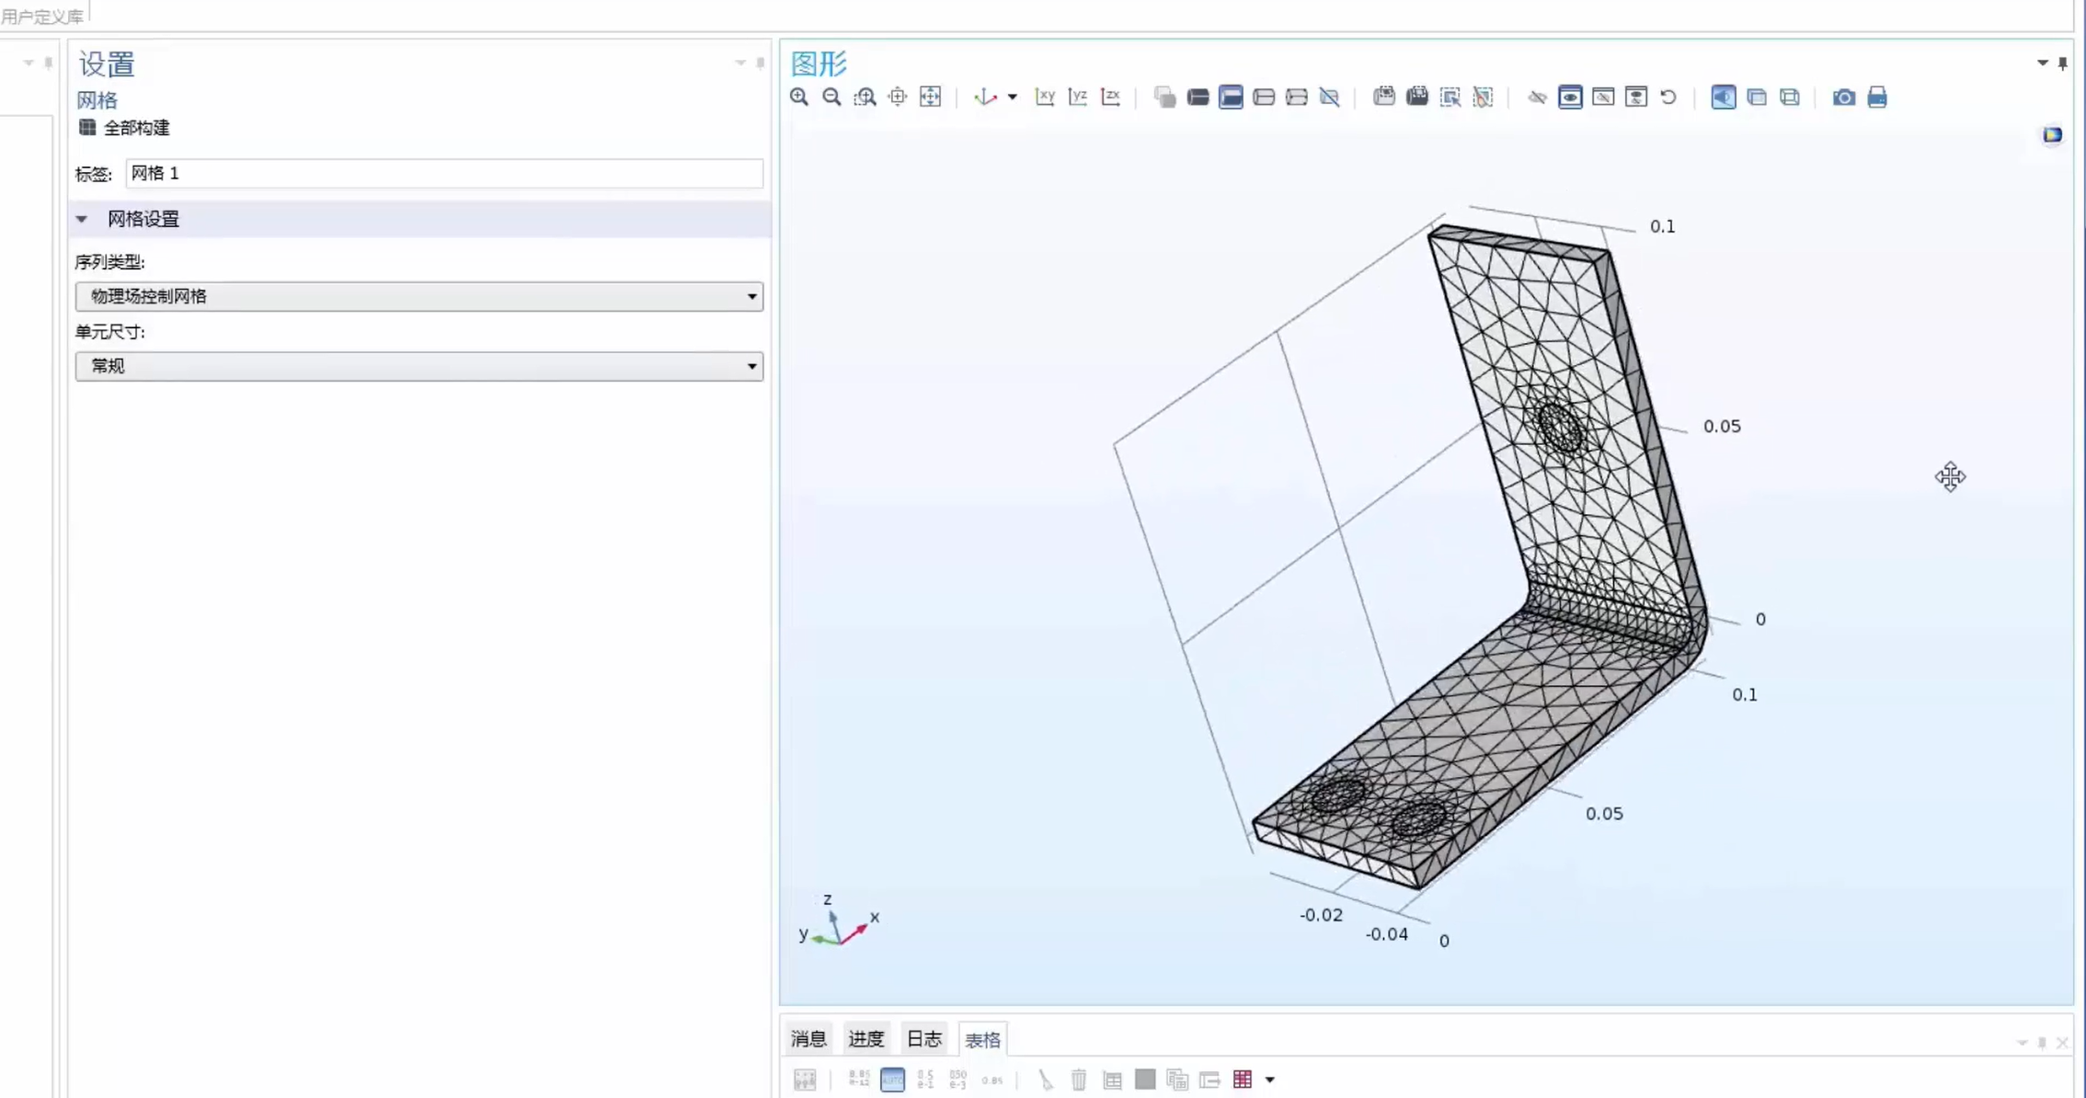Viewport: 2086px width, 1098px height.
Task: Open the element size (单元尺寸) dropdown
Action: pyautogui.click(x=418, y=366)
